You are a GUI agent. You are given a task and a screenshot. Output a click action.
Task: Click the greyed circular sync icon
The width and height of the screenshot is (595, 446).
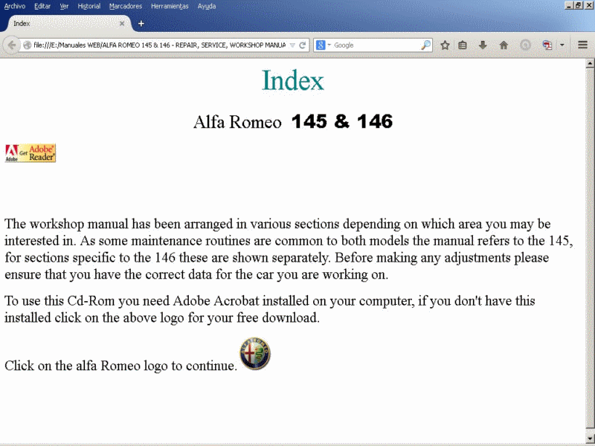coord(525,45)
